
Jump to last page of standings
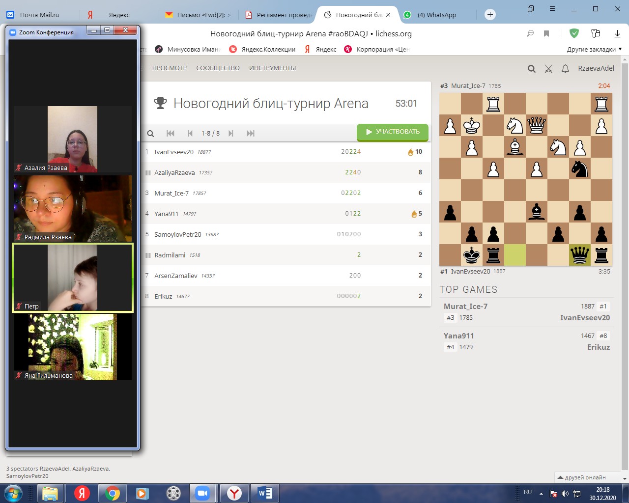pos(251,133)
